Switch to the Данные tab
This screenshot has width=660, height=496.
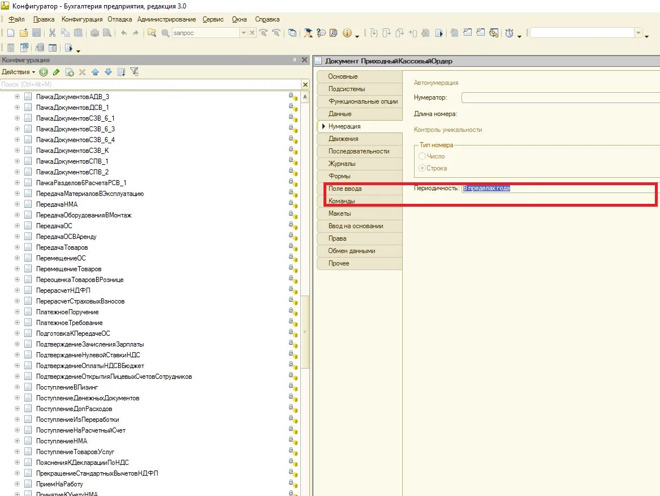[360, 114]
